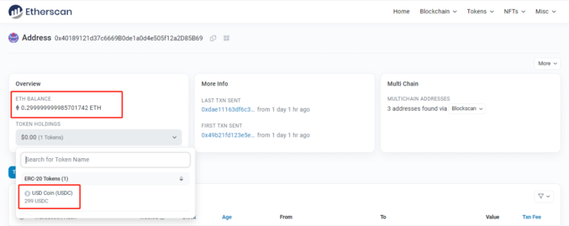Open first transaction 0x49b21fd123e5e link
Viewport: 569px width, 226px height.
[228, 135]
